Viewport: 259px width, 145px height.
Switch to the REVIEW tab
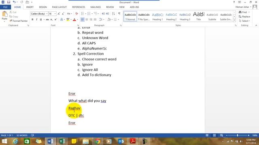pyautogui.click(x=110, y=7)
